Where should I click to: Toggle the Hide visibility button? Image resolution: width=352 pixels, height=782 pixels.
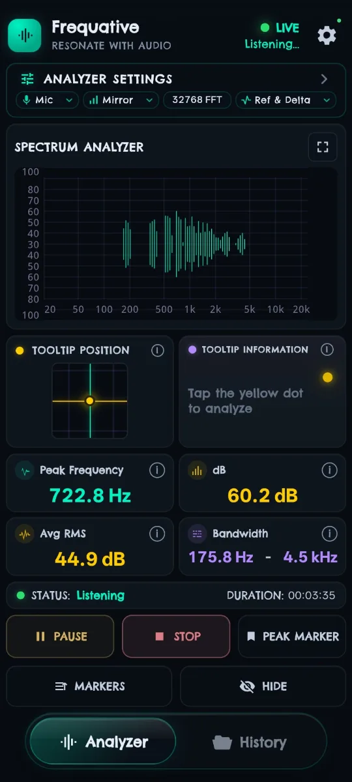click(x=263, y=686)
